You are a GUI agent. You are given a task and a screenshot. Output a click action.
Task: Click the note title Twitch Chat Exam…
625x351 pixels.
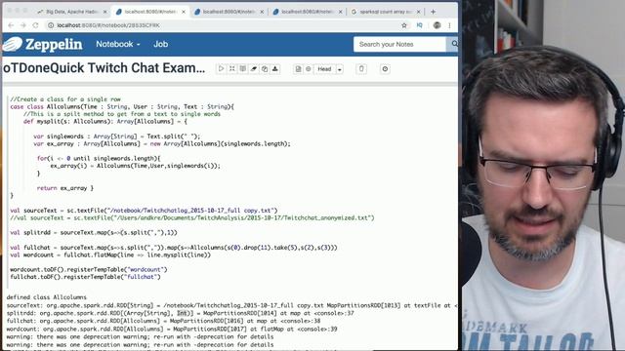[104, 68]
